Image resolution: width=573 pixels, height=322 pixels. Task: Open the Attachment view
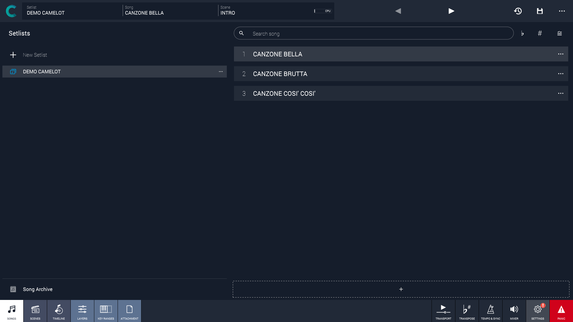130,311
